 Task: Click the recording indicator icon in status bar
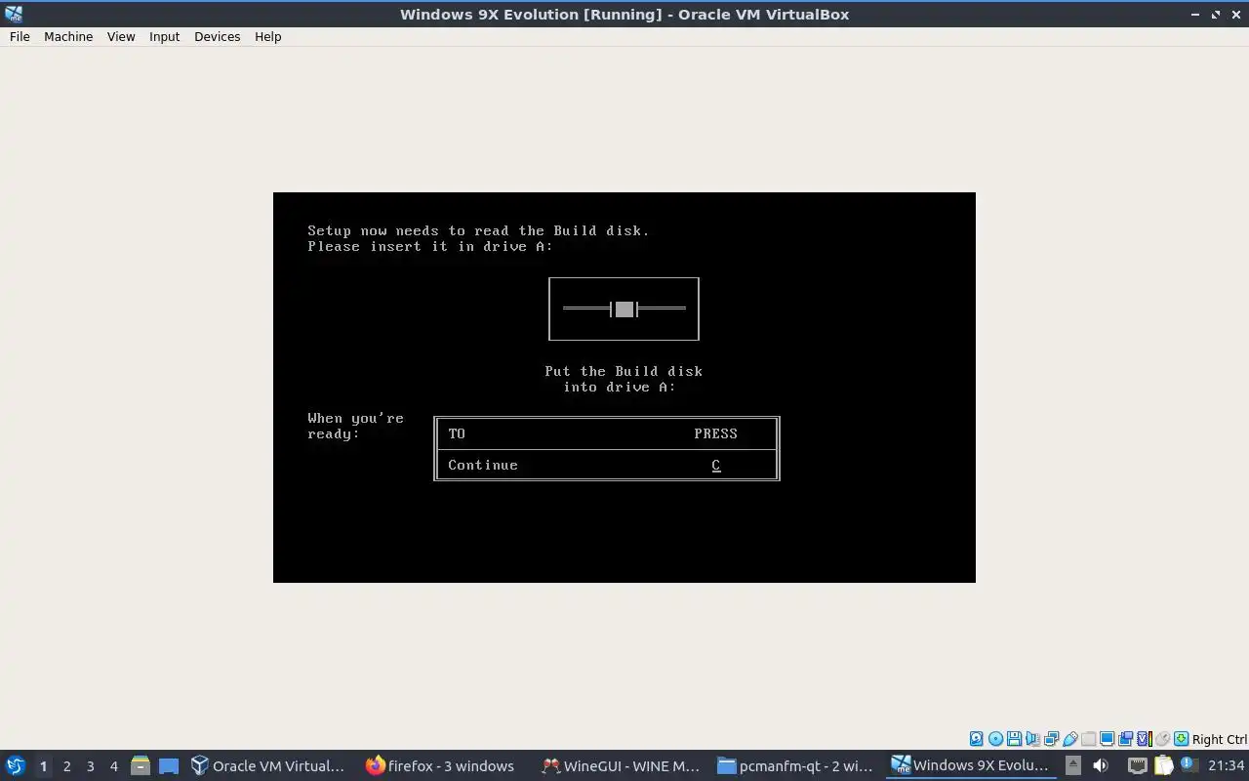(x=1125, y=739)
